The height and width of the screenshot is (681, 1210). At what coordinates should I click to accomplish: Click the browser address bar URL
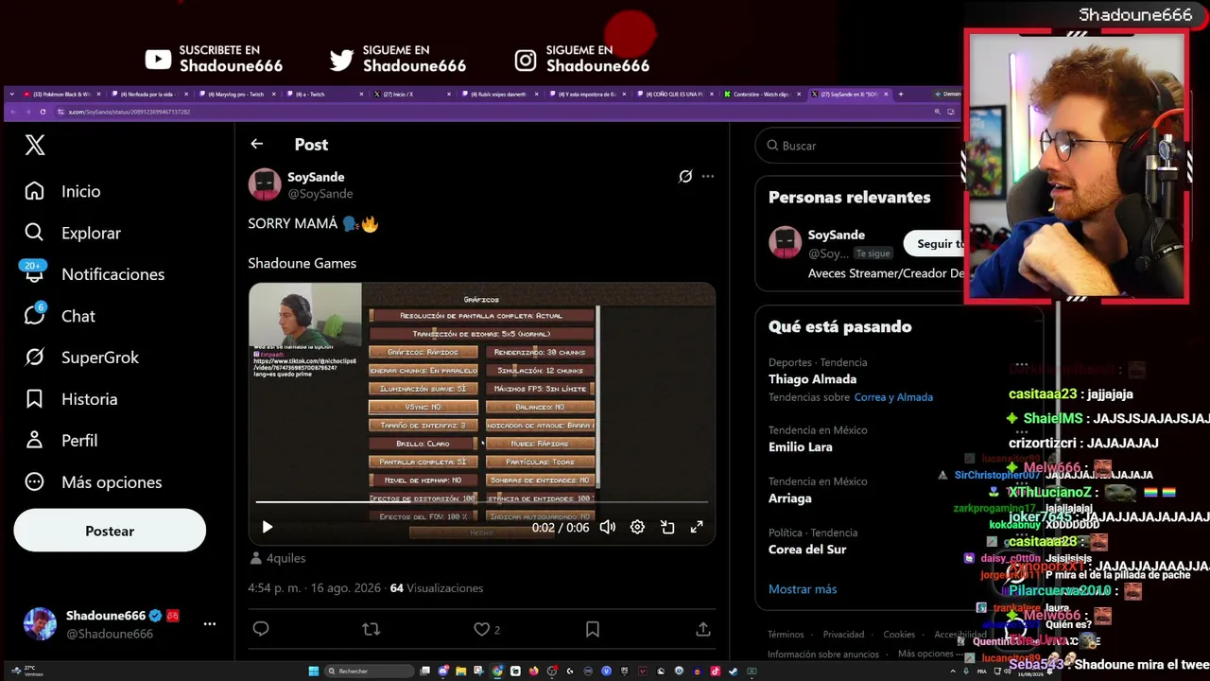(x=130, y=112)
